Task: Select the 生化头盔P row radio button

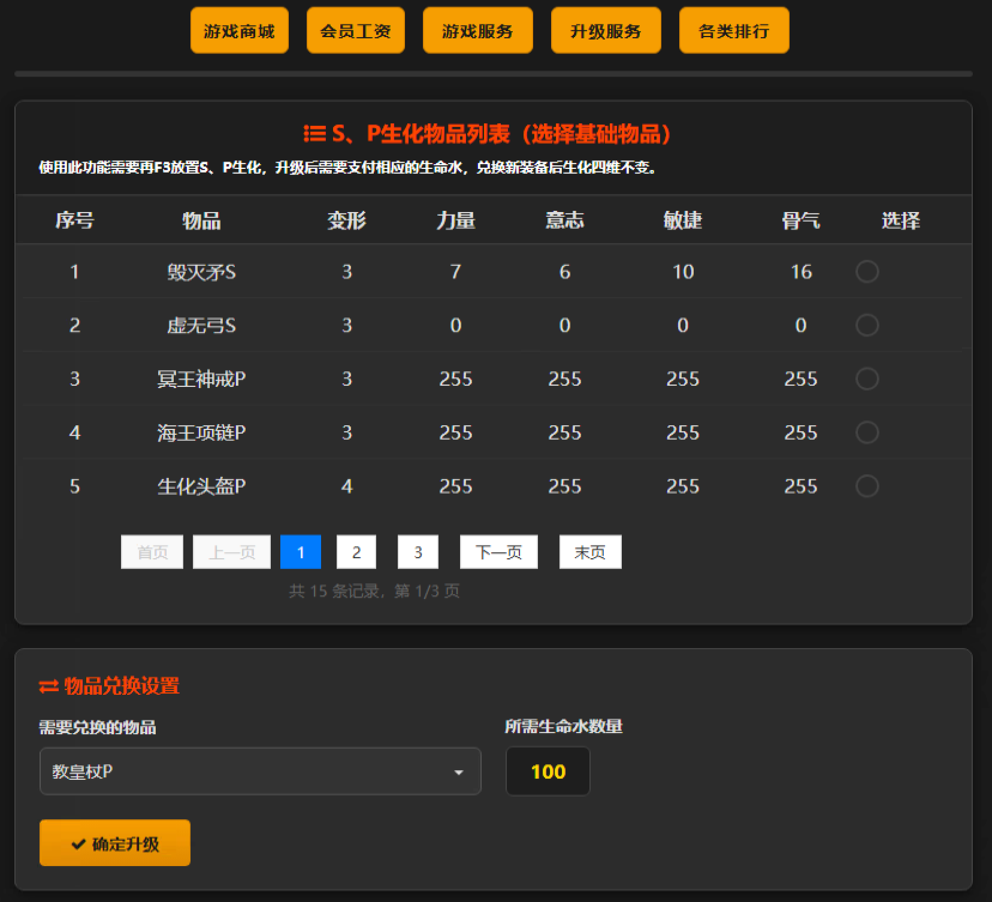Action: pos(867,486)
